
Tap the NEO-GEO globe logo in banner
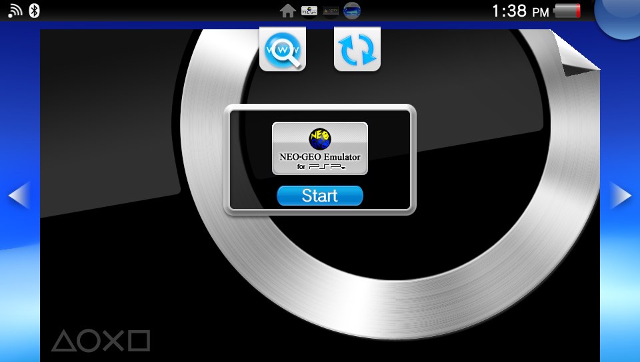click(x=319, y=138)
